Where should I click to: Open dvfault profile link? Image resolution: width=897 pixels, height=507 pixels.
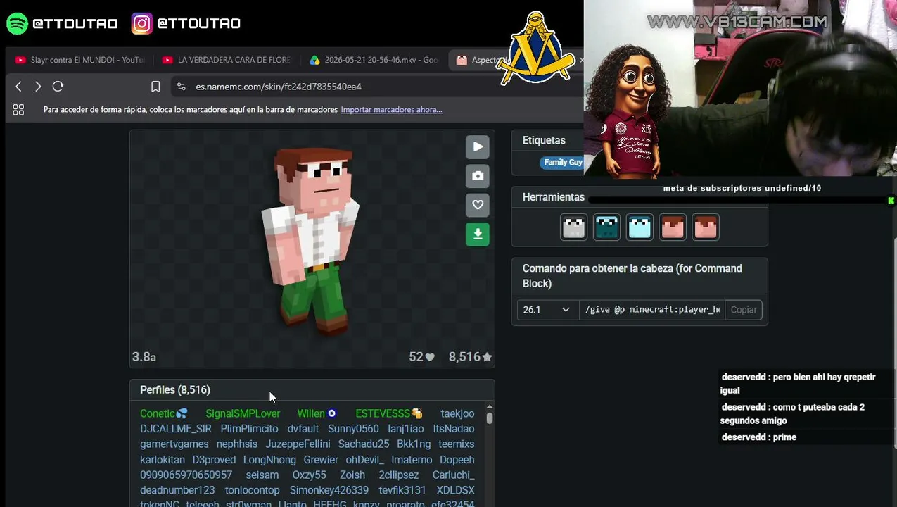(303, 429)
